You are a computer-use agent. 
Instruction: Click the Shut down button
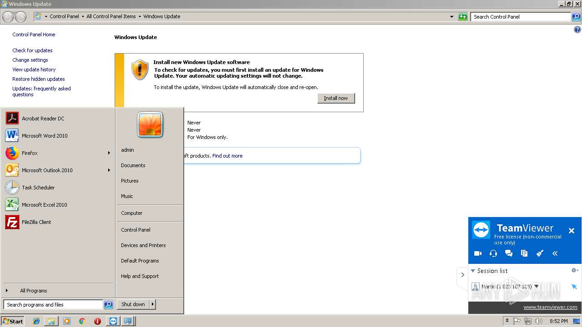point(133,304)
